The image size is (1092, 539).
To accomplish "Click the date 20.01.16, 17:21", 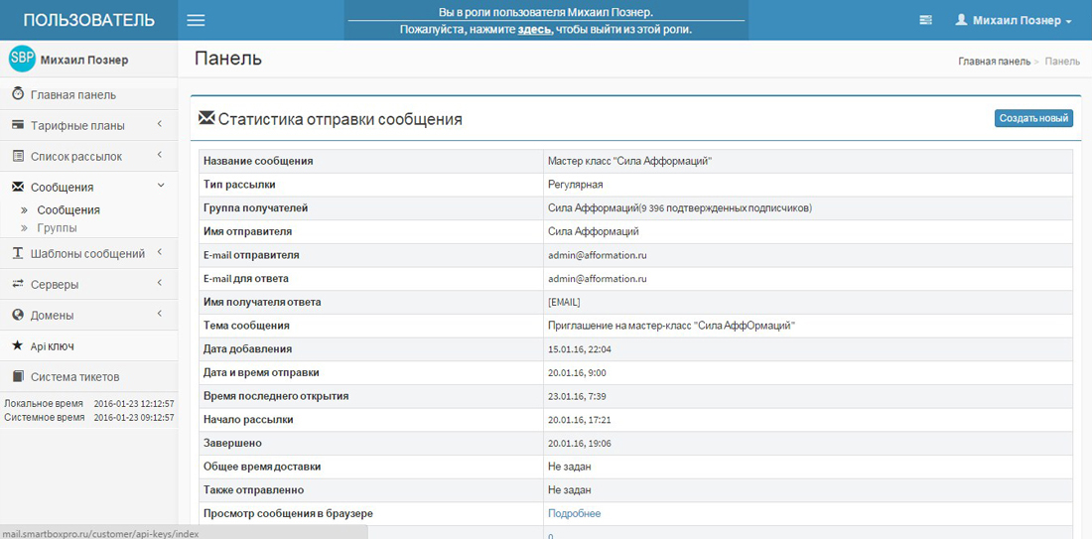I will [580, 420].
